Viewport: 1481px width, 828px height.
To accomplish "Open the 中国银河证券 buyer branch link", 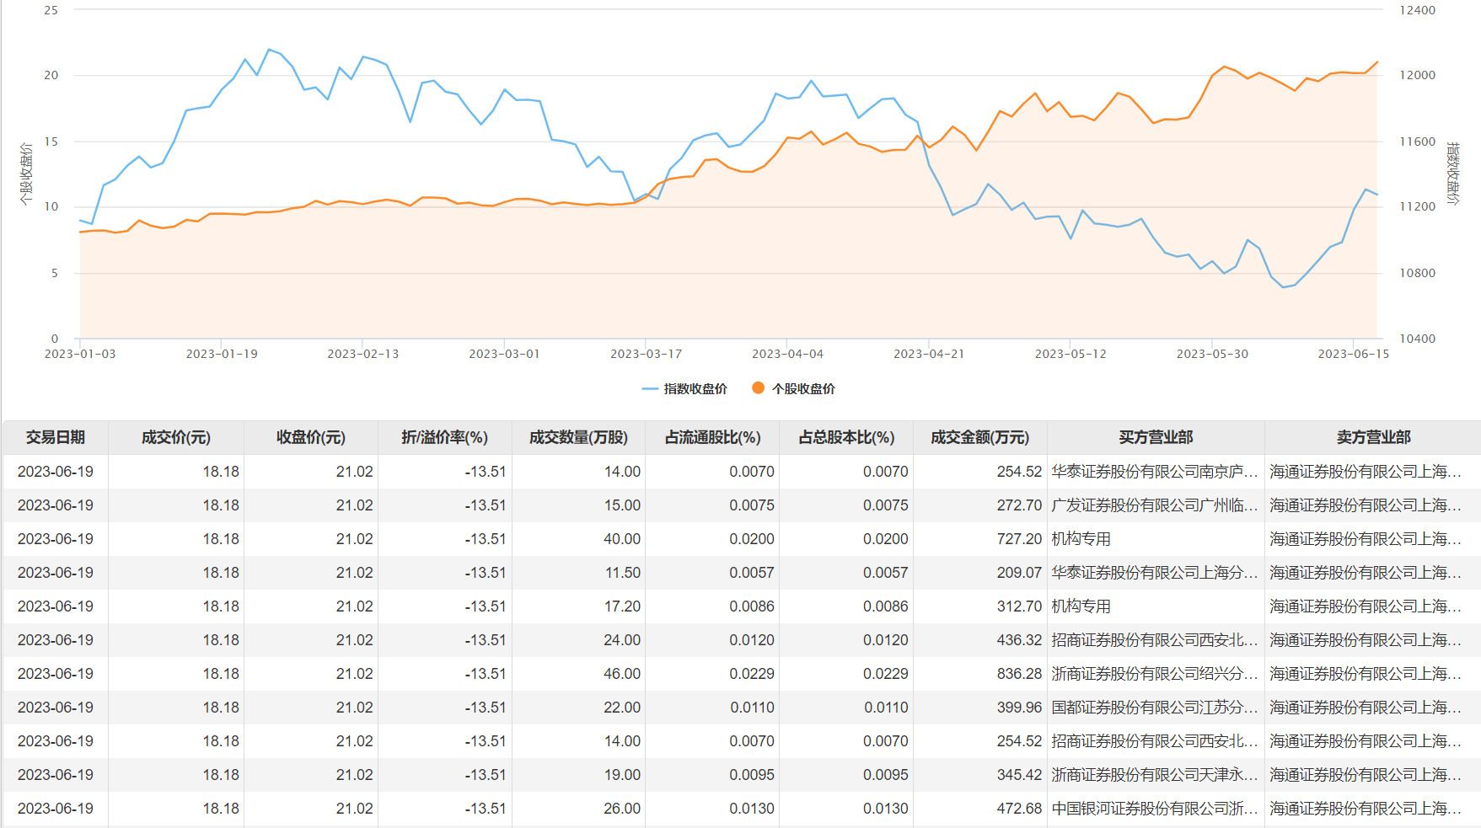I will (1154, 809).
